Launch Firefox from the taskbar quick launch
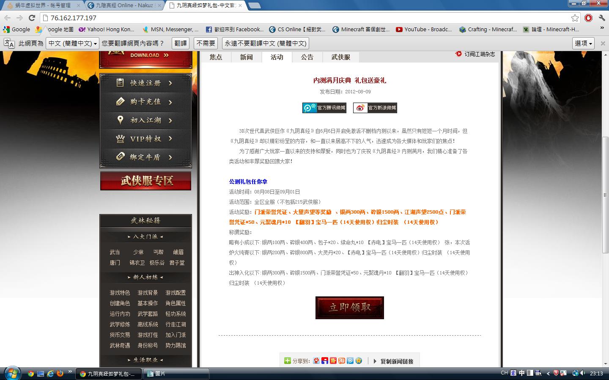Screen dimensions: 609x380 tap(60, 373)
